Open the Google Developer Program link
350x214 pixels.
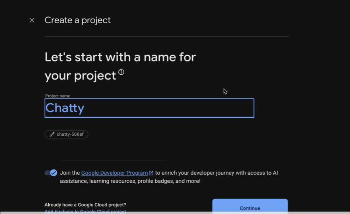coord(115,173)
